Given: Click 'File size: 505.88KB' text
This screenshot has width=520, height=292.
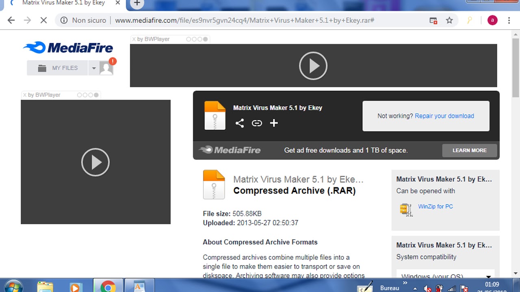Looking at the screenshot, I should [x=232, y=213].
